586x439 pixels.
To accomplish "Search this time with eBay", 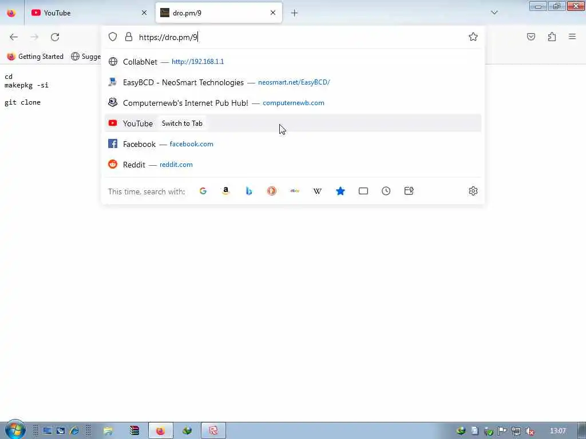I will [x=295, y=191].
